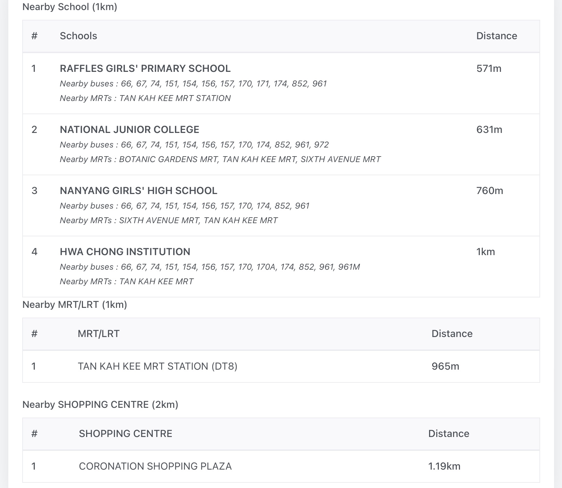
Task: Click the 571m distance value
Action: pos(489,68)
